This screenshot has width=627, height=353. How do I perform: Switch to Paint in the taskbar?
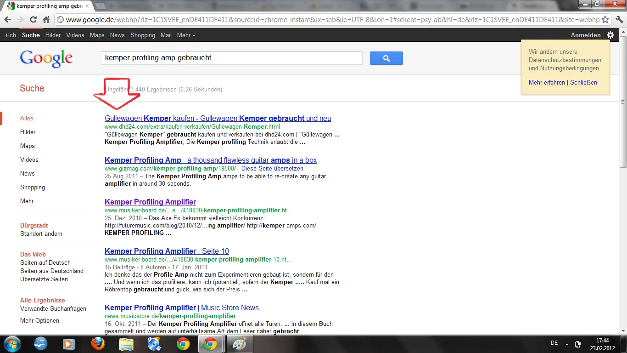(240, 344)
